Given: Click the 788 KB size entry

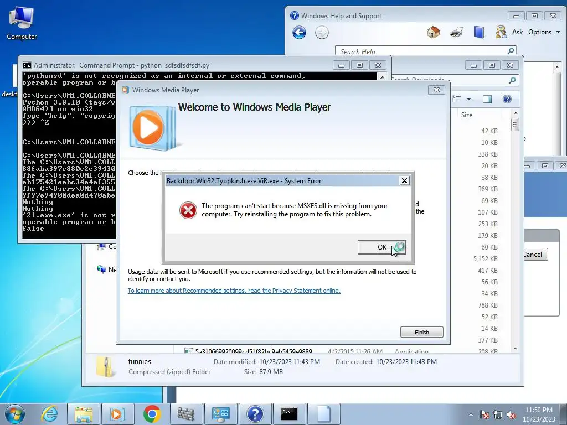Looking at the screenshot, I should coord(488,305).
